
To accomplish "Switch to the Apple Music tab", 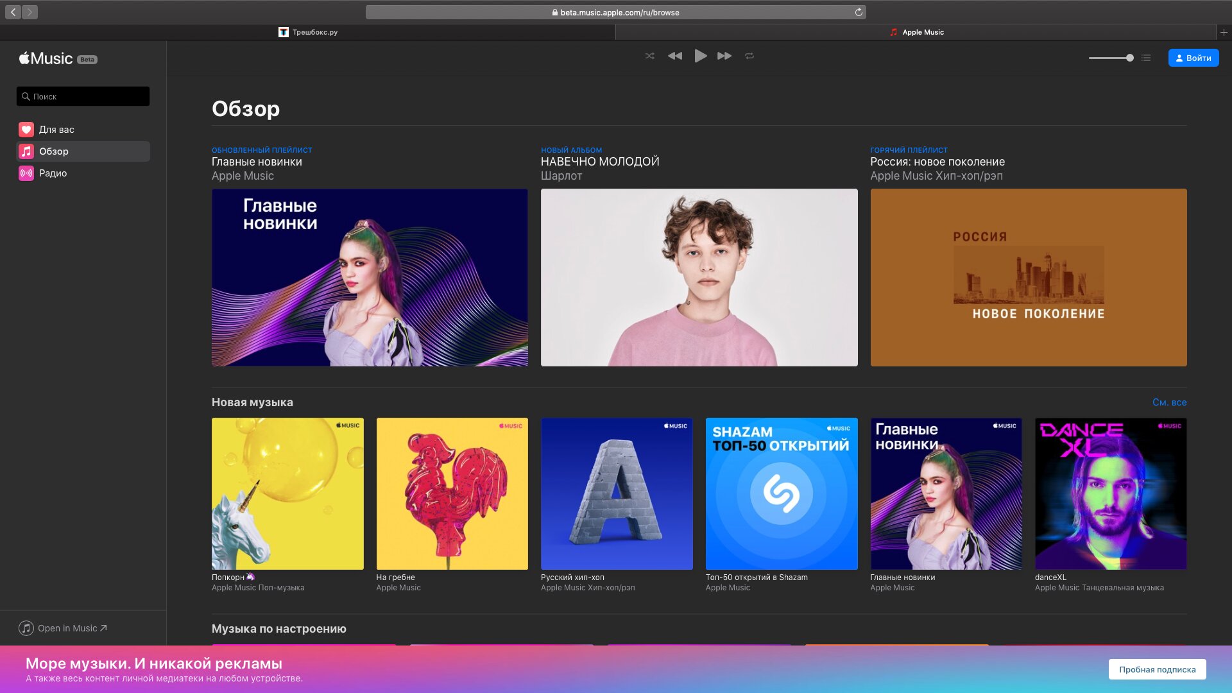I will pyautogui.click(x=916, y=32).
